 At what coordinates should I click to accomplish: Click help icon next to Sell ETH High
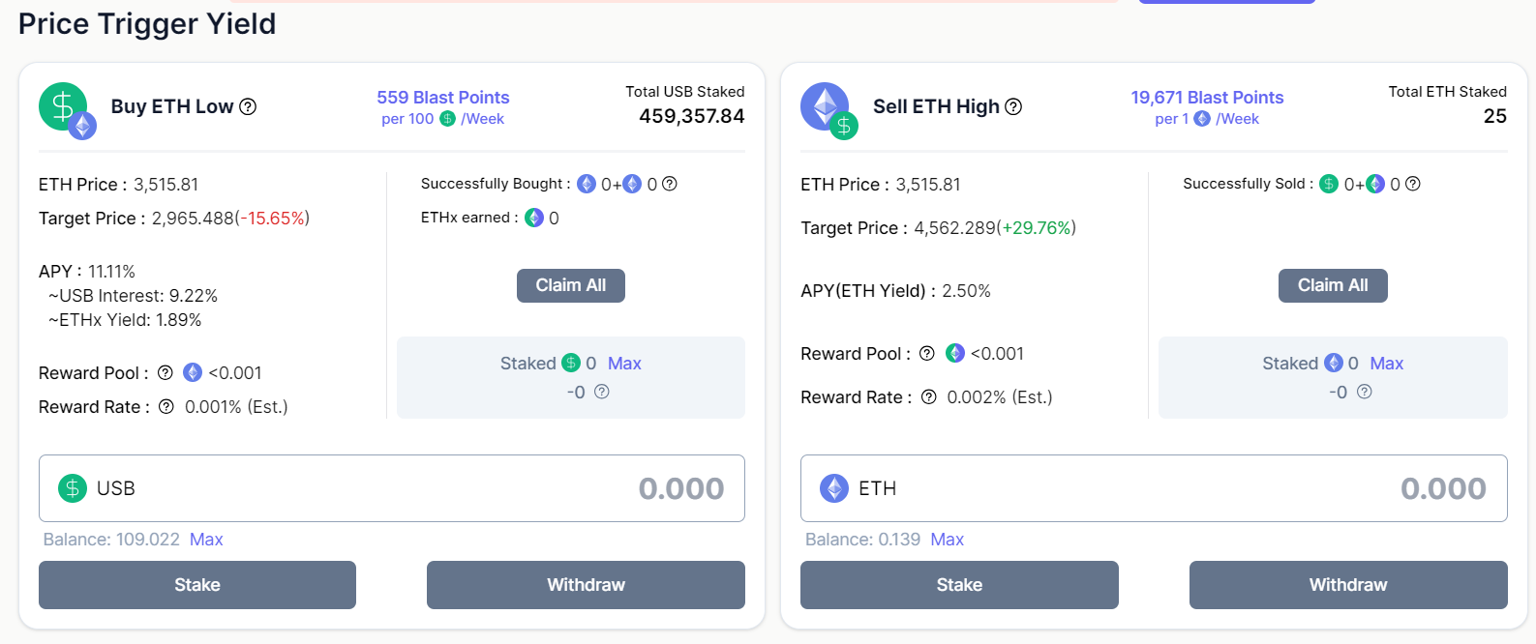tap(1013, 106)
